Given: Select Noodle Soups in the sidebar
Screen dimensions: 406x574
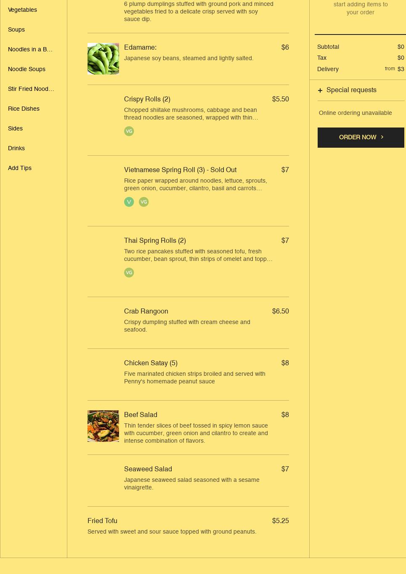Looking at the screenshot, I should [27, 69].
